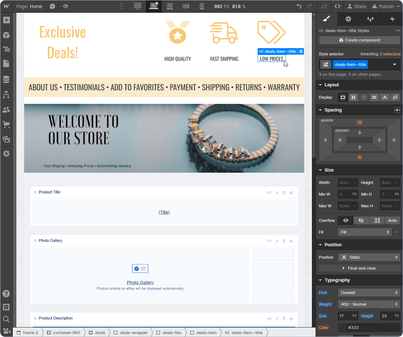
Task: Open the CMS Collections panel
Action: [x=6, y=79]
